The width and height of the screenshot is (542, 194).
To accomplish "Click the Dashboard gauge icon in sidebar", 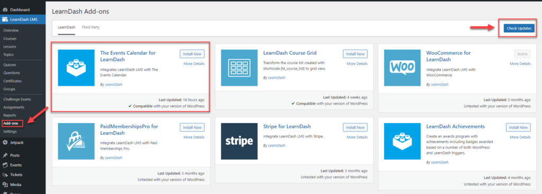I will pyautogui.click(x=5, y=10).
